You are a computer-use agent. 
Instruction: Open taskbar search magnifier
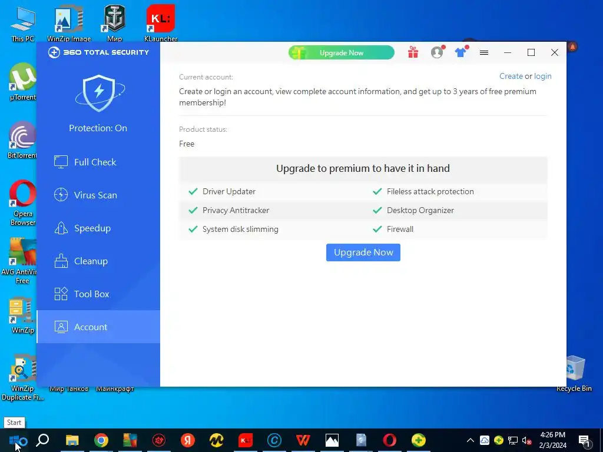(x=42, y=440)
